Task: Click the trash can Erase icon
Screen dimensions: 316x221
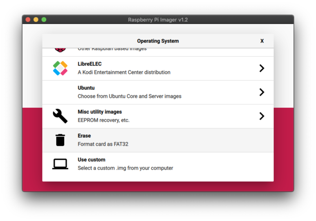Action: coord(60,140)
